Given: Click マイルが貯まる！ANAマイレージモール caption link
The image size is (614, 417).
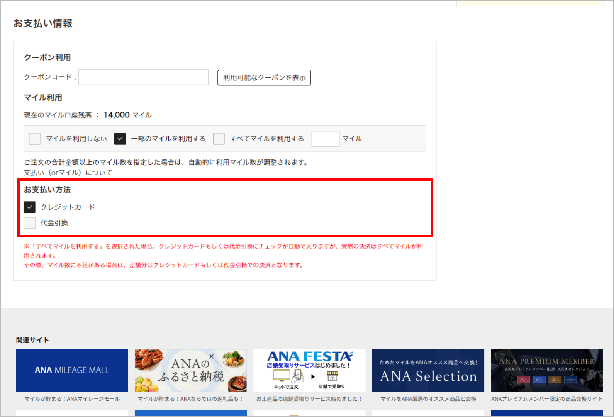Looking at the screenshot, I should (x=72, y=399).
